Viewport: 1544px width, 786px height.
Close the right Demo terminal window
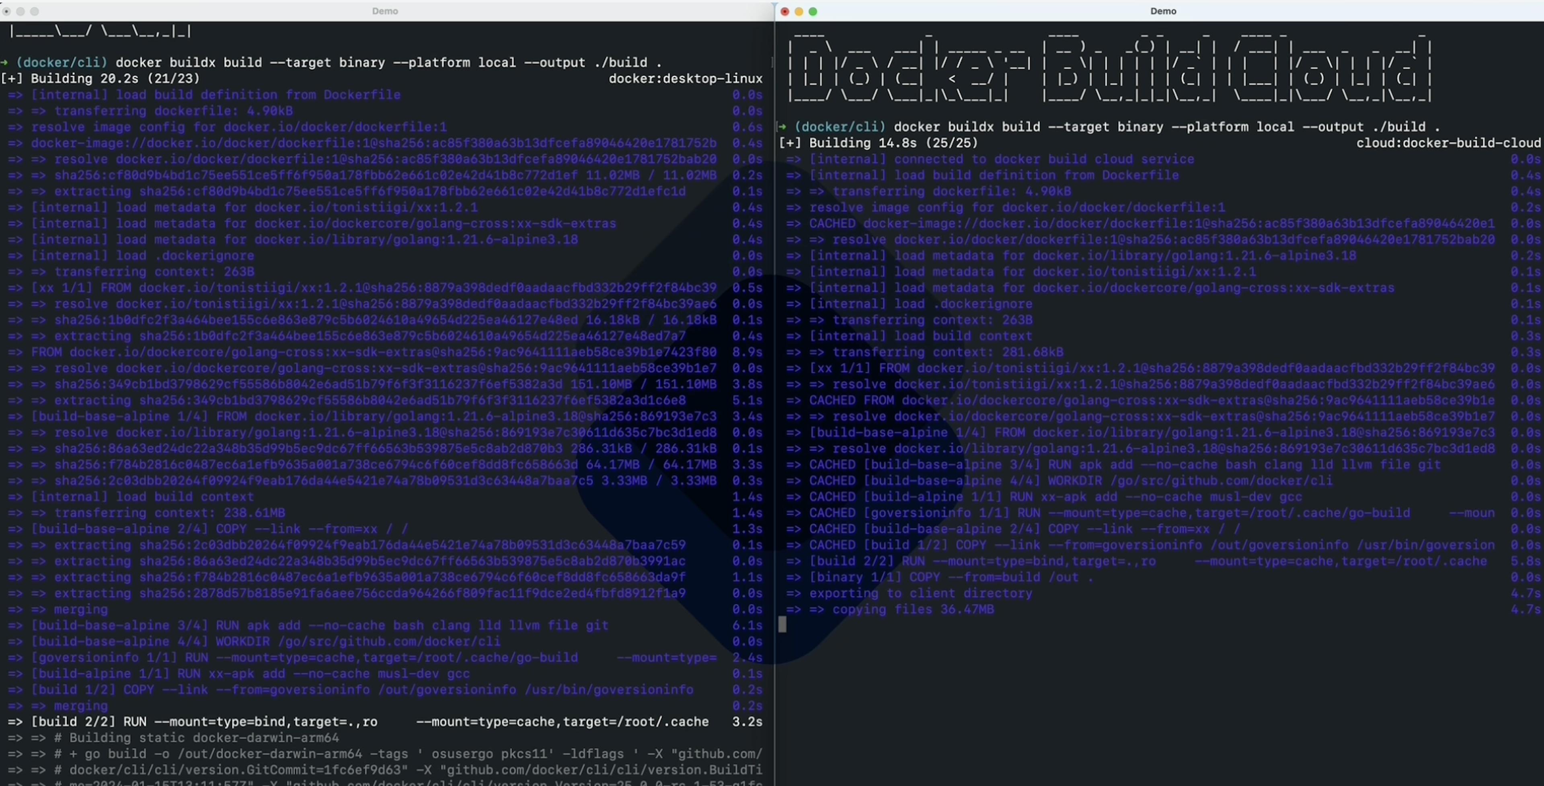[x=784, y=11]
